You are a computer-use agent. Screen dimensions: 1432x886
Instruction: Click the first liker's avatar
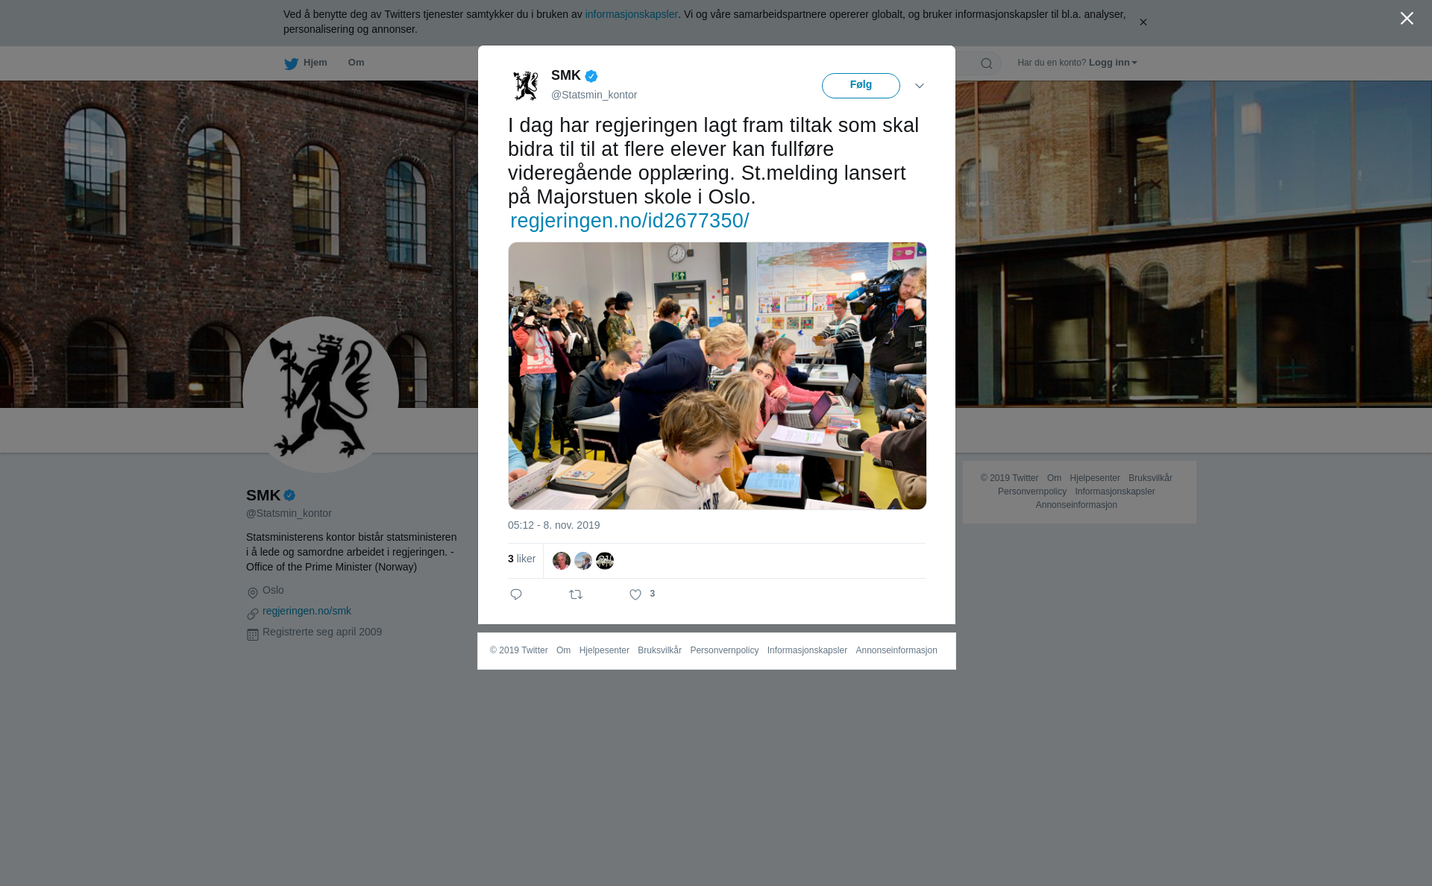[562, 561]
